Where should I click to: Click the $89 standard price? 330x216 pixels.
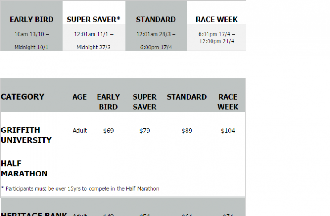(x=187, y=131)
